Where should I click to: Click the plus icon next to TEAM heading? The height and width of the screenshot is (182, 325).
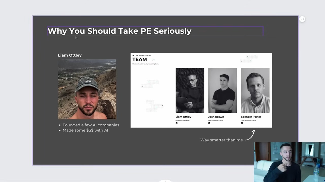tap(153, 60)
